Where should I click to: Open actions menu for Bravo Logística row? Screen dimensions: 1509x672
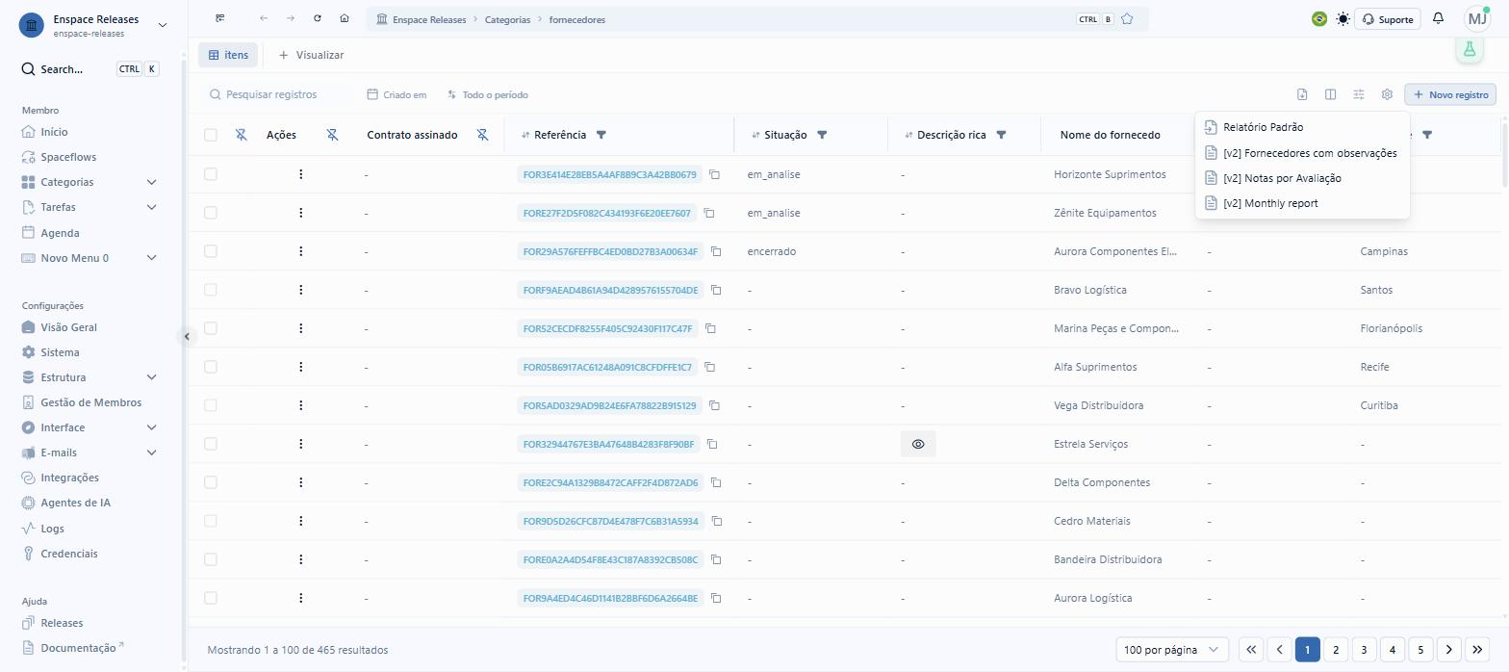click(x=301, y=290)
